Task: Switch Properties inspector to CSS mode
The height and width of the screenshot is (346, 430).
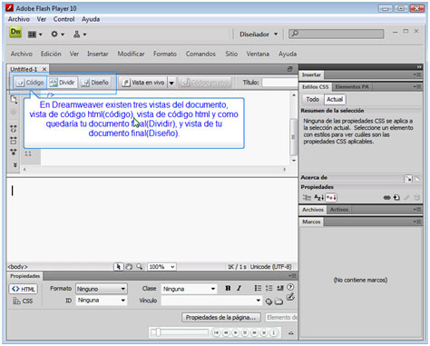Action: tap(23, 301)
